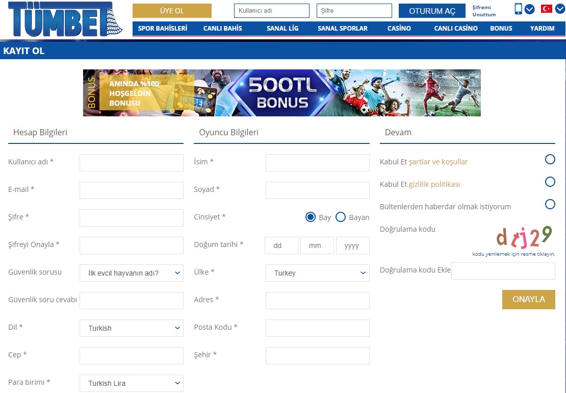
Task: Open the Canlı Bahis menu
Action: click(x=222, y=29)
